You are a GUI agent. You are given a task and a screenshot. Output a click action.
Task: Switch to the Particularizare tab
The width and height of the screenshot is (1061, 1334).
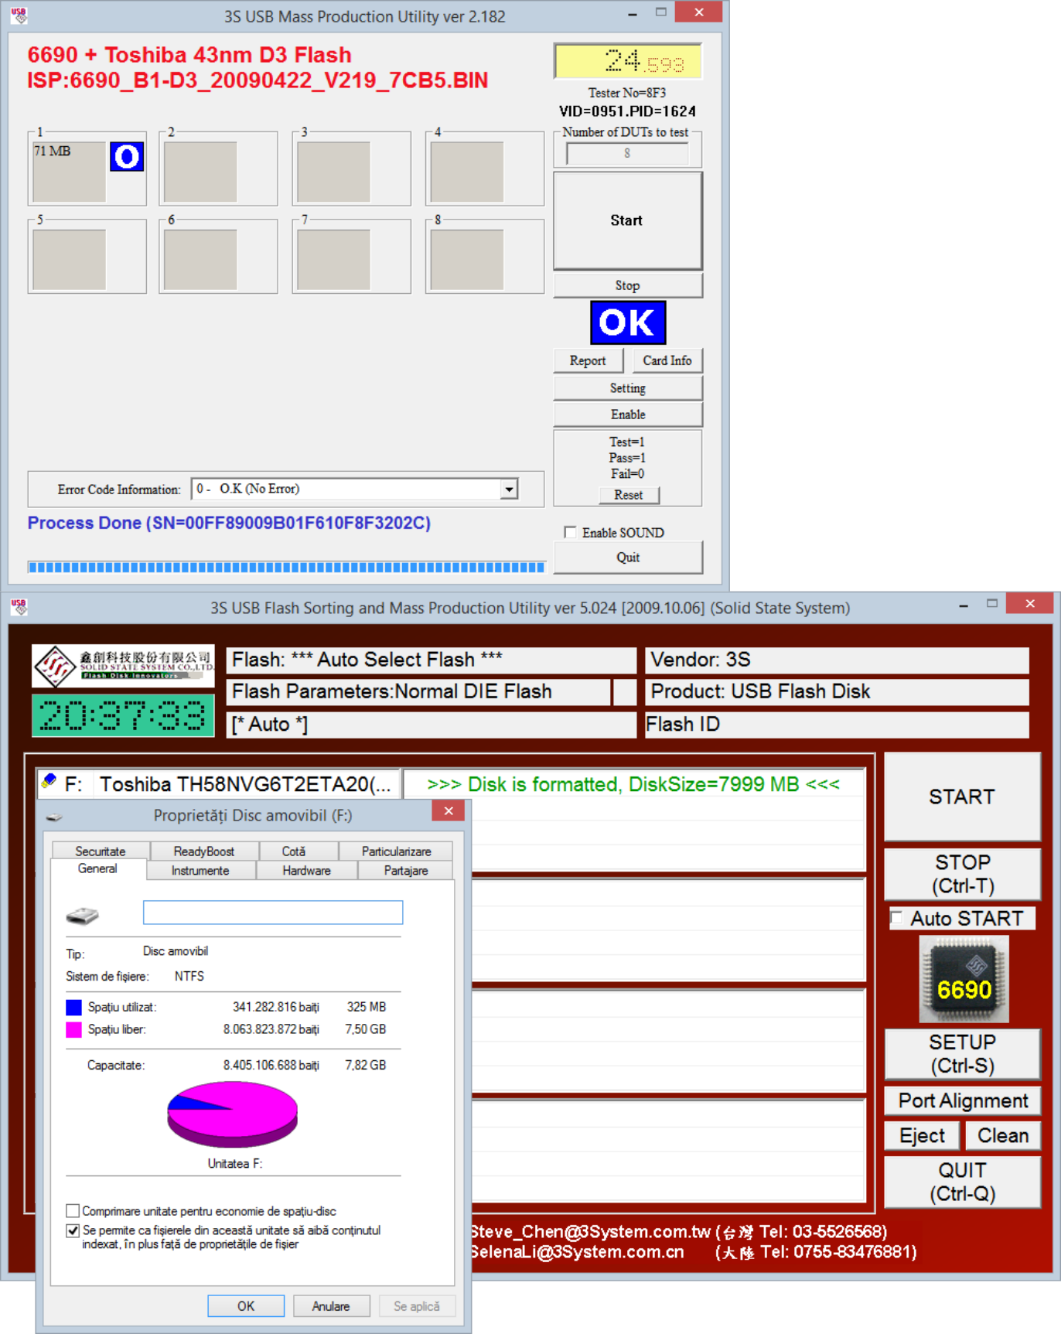(x=396, y=851)
